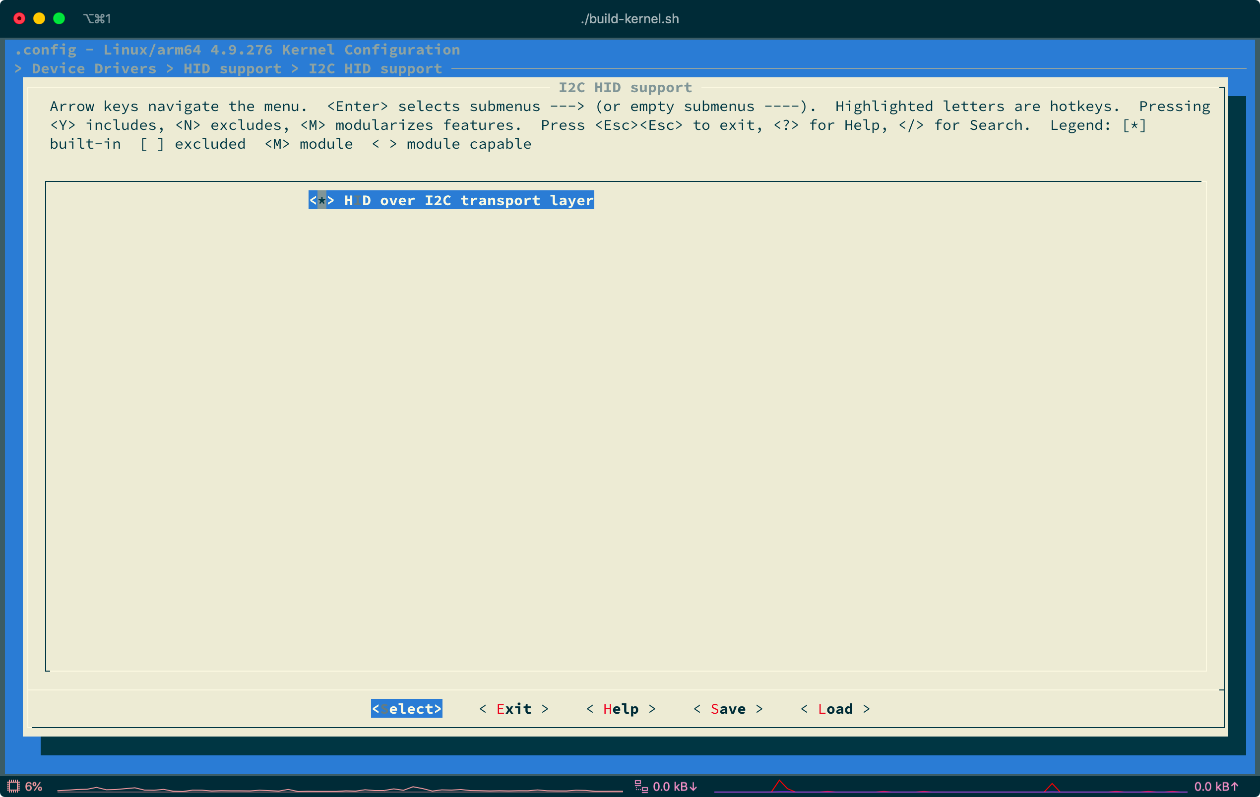Click the upload rate indicator showing 0.0 kB
The height and width of the screenshot is (797, 1260).
click(1216, 786)
